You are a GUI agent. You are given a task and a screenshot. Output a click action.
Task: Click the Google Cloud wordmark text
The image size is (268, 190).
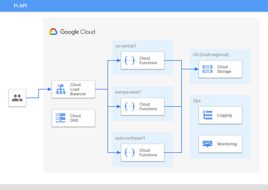[78, 32]
